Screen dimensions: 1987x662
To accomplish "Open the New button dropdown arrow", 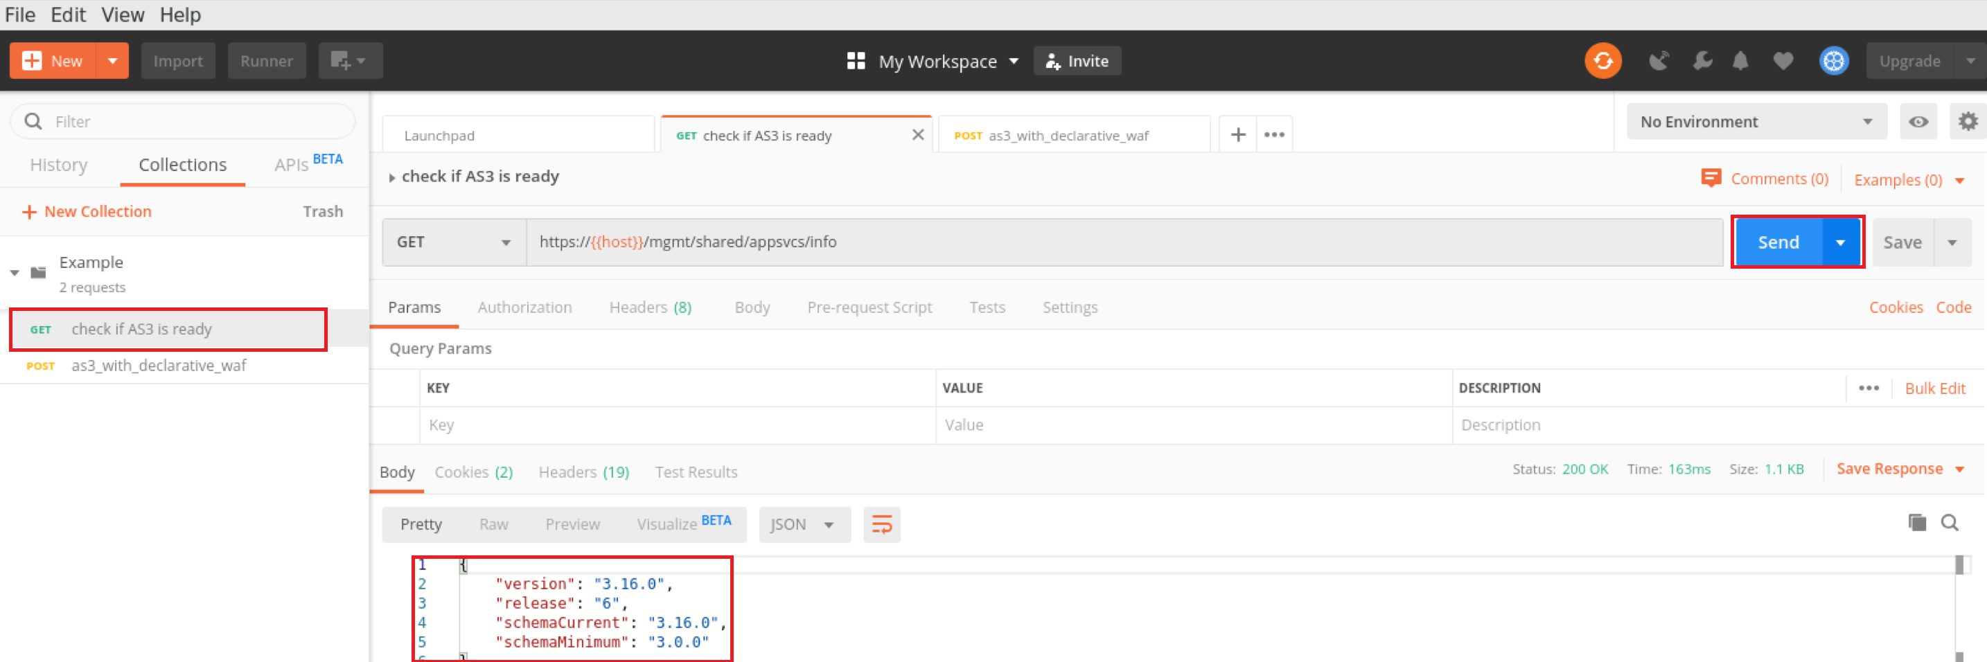I will 113,61.
